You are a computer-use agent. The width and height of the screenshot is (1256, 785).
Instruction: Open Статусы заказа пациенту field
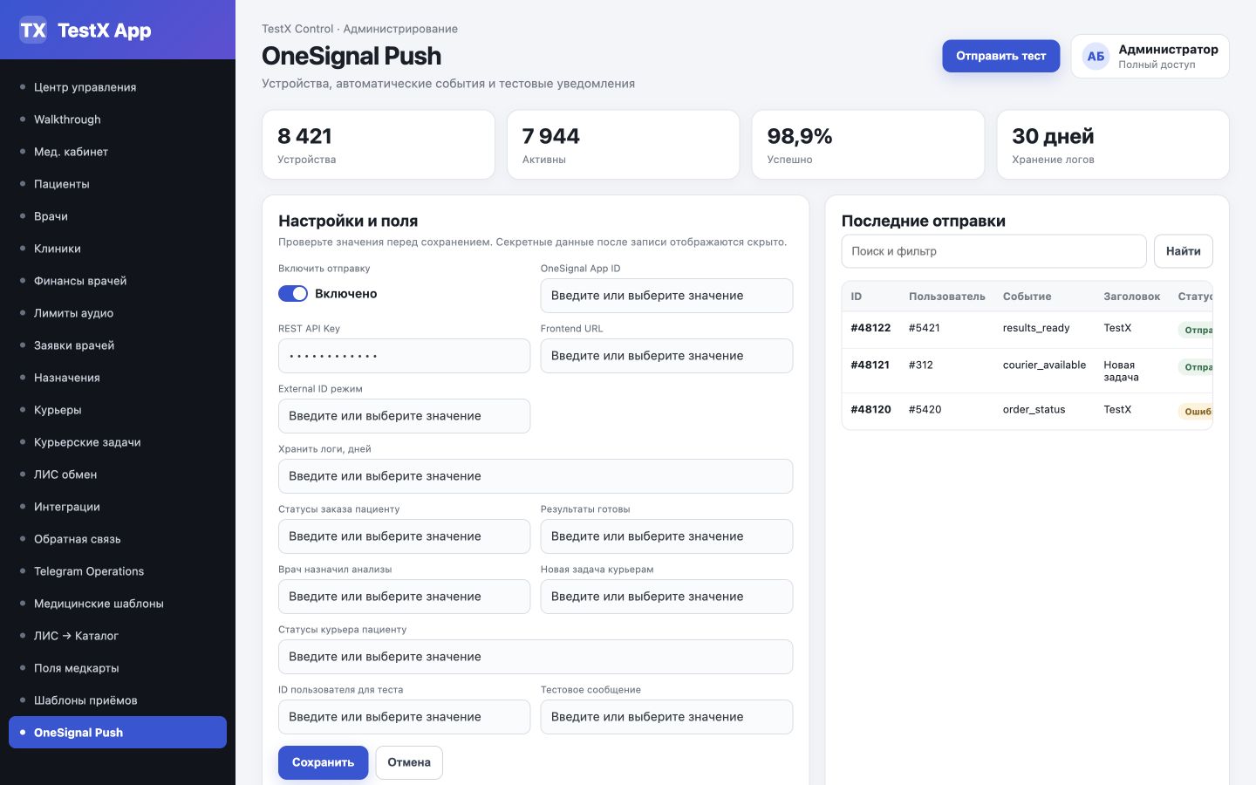point(404,536)
